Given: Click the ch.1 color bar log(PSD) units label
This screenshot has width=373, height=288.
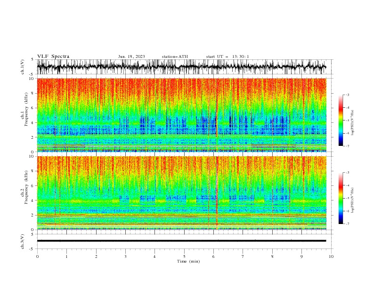Looking at the screenshot, I should click(352, 123).
